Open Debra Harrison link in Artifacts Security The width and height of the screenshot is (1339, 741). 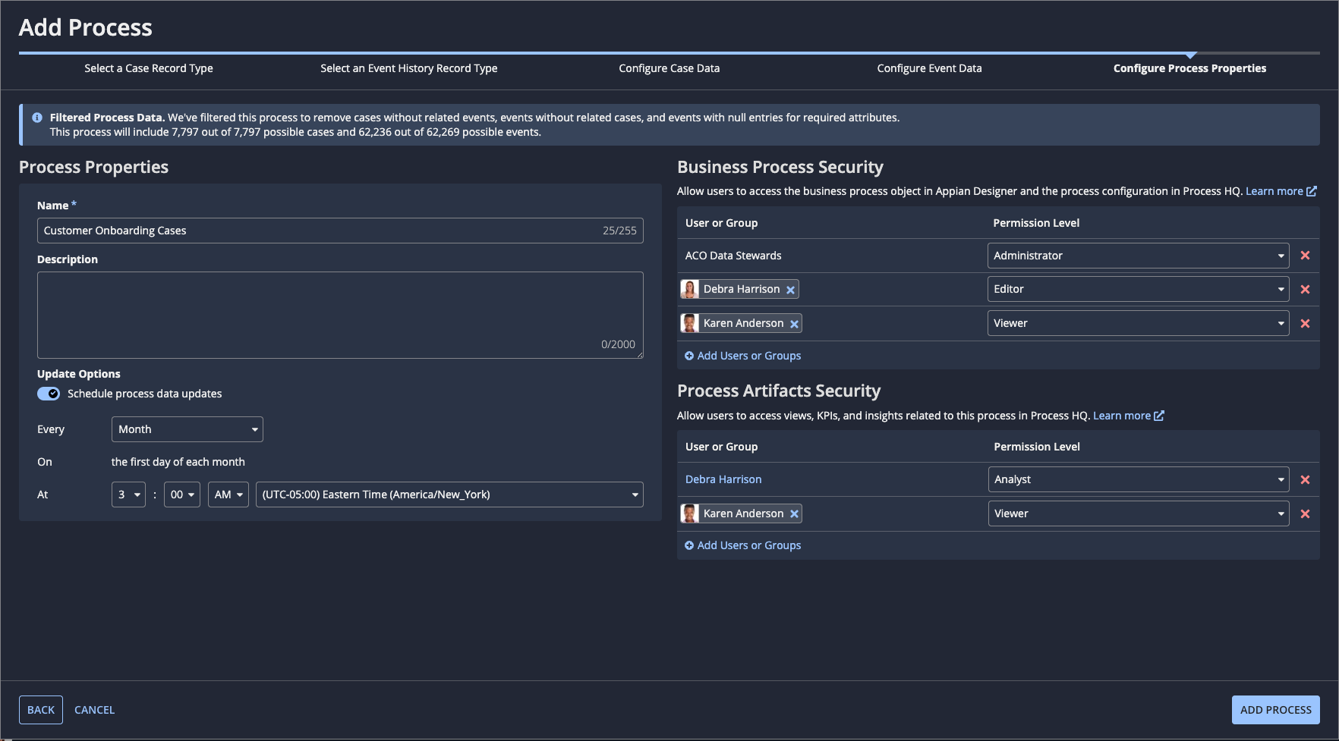pos(723,479)
